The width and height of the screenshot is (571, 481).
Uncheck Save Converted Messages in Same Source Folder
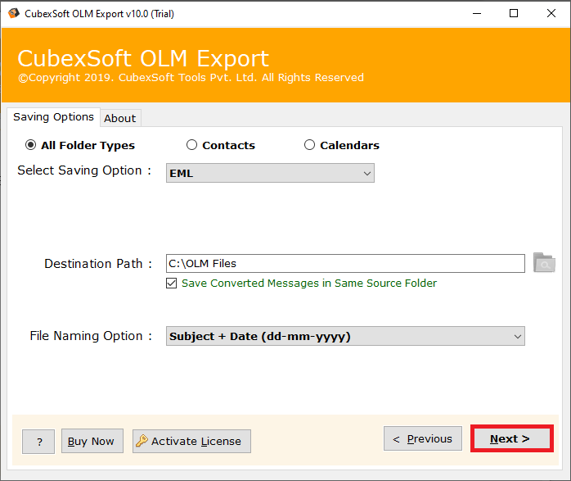tap(171, 283)
